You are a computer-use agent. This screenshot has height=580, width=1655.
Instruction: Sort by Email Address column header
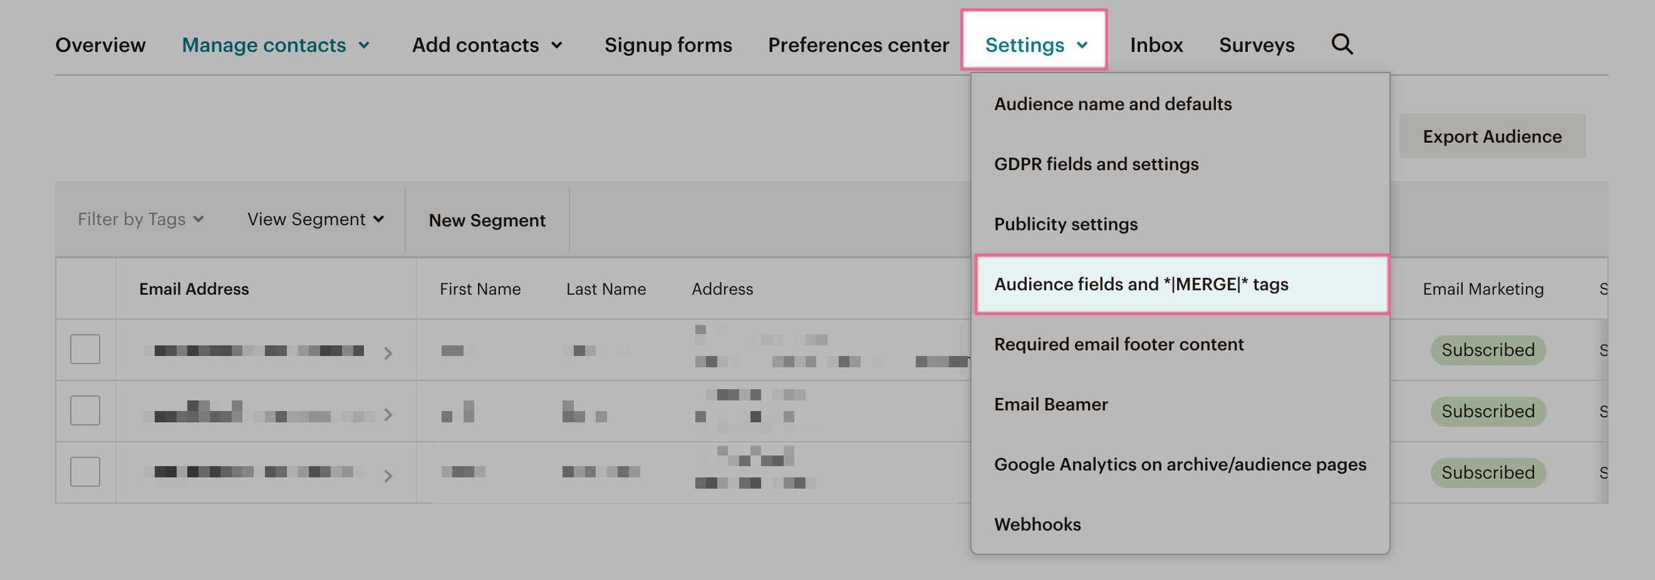click(194, 289)
